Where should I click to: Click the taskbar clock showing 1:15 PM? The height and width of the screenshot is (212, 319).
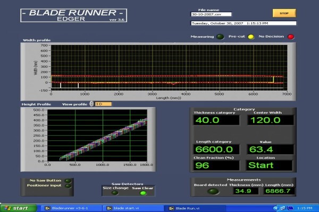[305, 208]
